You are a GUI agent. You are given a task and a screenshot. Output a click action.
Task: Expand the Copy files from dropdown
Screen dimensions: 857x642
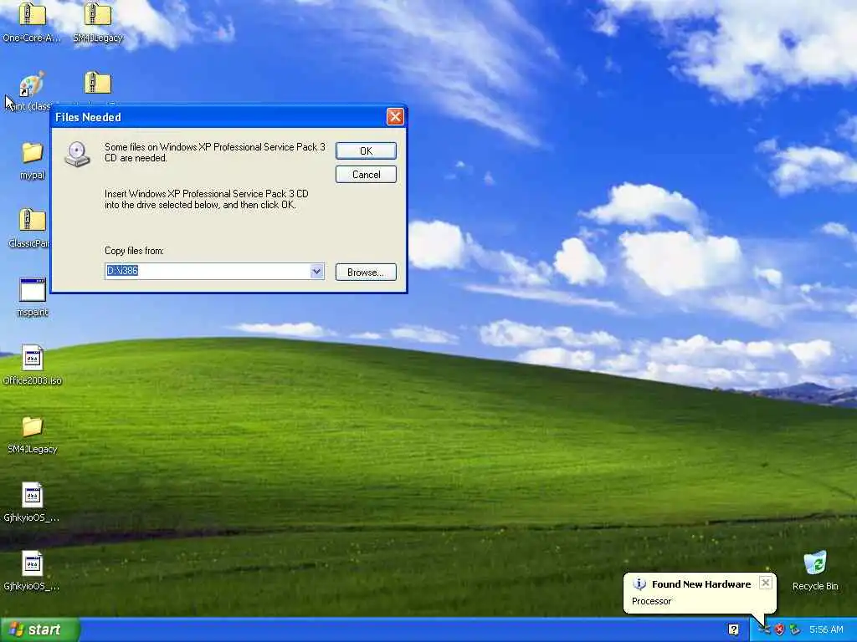coord(316,272)
